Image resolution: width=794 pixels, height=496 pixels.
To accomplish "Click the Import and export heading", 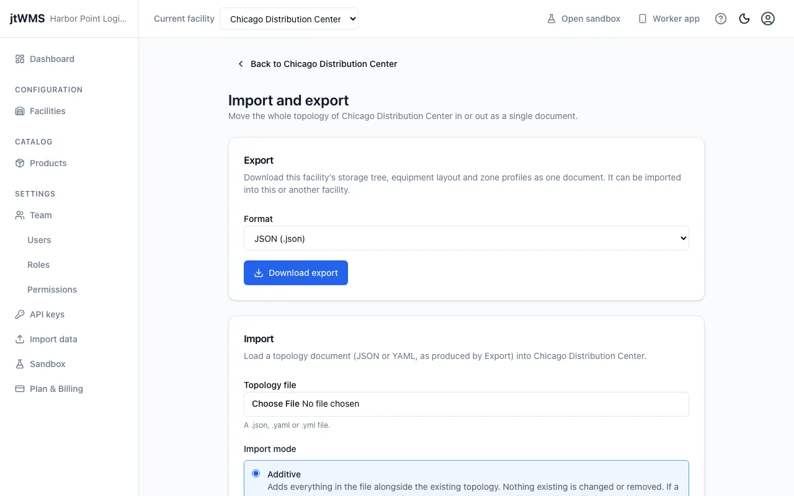I will [288, 100].
